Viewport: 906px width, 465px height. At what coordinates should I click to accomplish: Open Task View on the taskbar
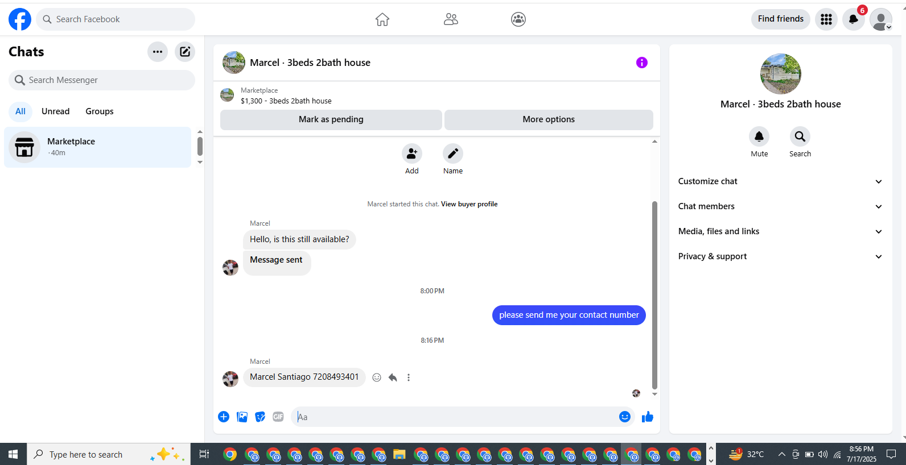pyautogui.click(x=204, y=454)
